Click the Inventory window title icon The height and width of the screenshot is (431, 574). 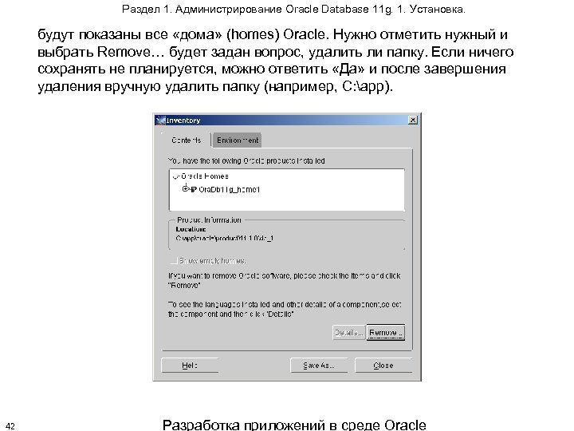pos(160,121)
